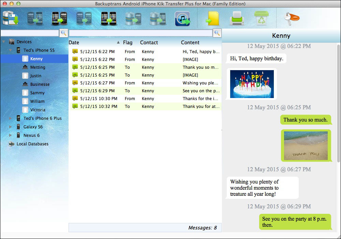The image size is (341, 239).
Task: Click the greyed database-to-iPhone restore icon
Action: click(x=158, y=18)
